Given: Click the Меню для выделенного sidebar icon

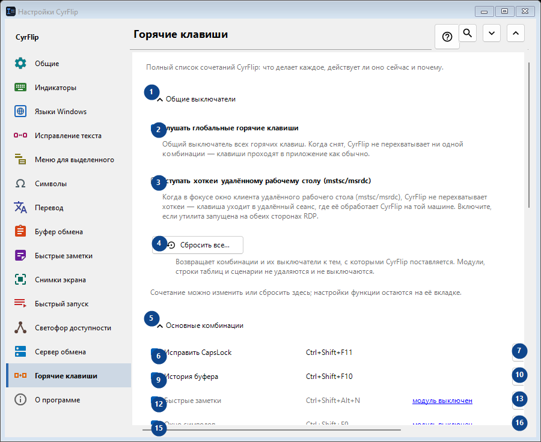Looking at the screenshot, I should pyautogui.click(x=20, y=159).
